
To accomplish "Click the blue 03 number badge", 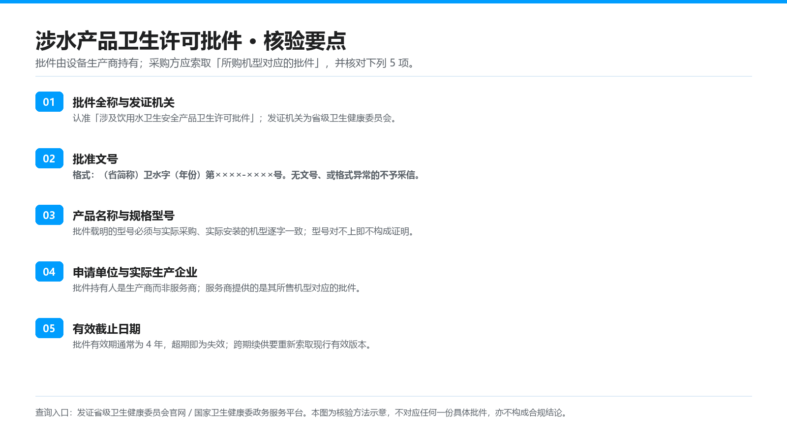I will (x=49, y=215).
